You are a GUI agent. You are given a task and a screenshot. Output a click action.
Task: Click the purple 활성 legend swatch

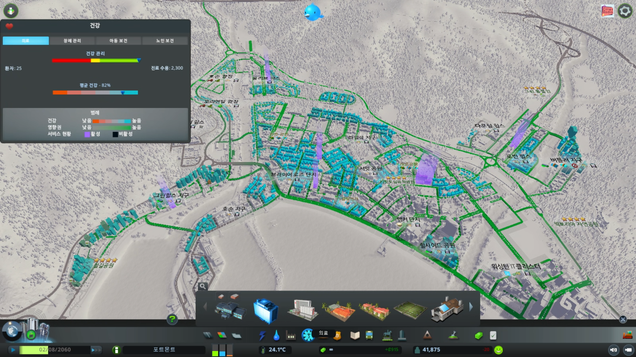click(87, 134)
